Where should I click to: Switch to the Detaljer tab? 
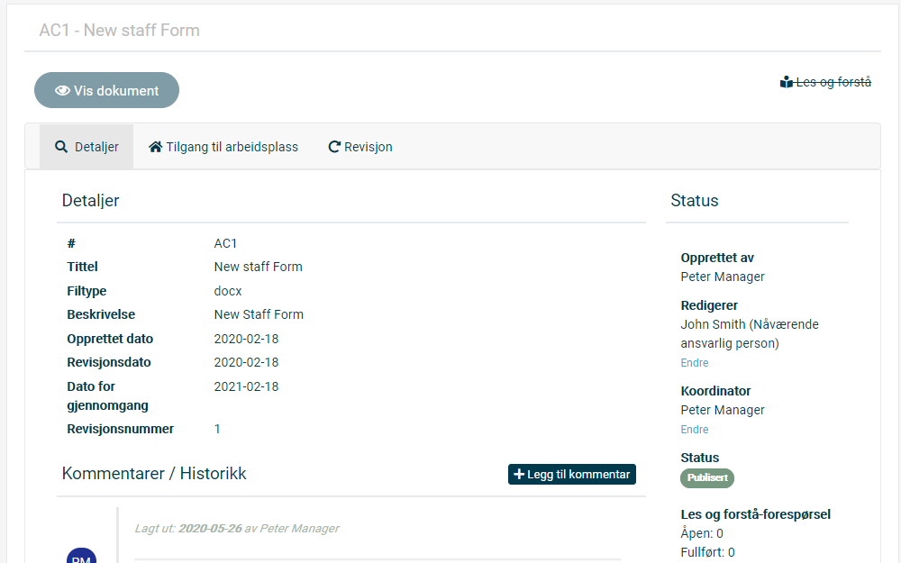(x=86, y=147)
